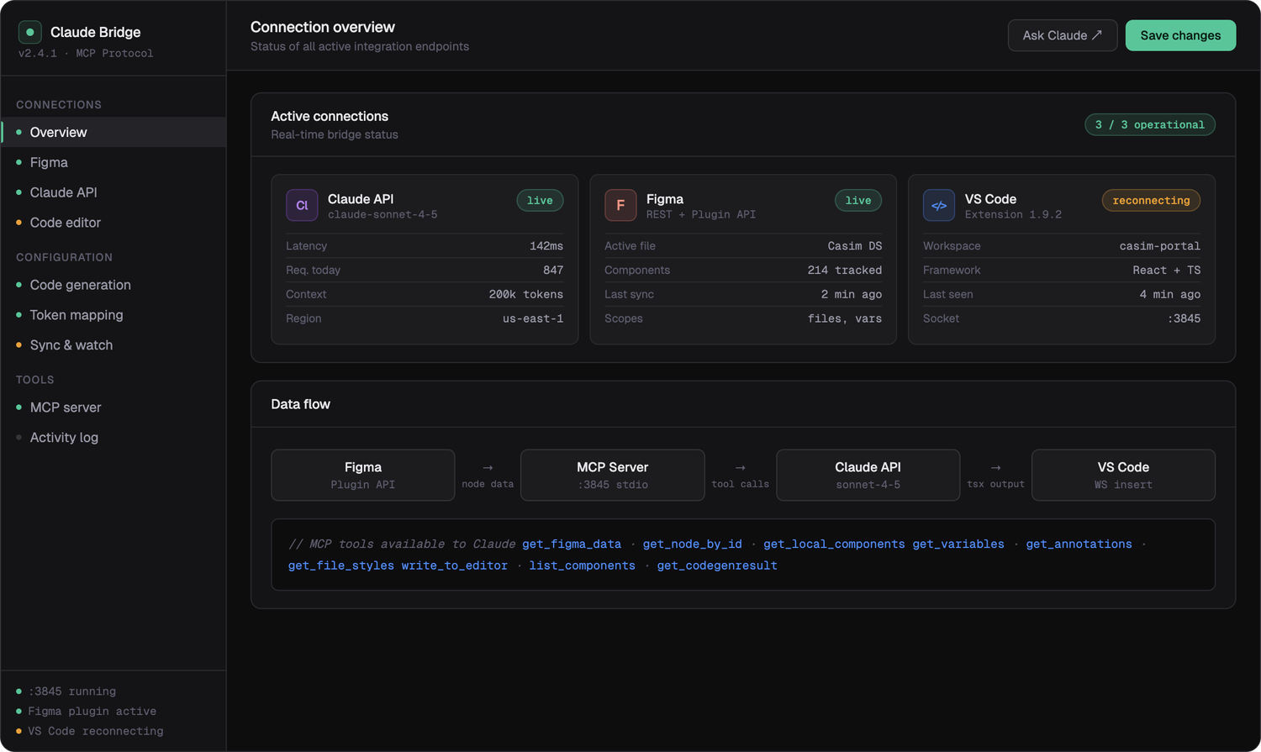Image resolution: width=1261 pixels, height=752 pixels.
Task: Click the Extension 1.9.2 subtitle
Action: tap(1013, 215)
